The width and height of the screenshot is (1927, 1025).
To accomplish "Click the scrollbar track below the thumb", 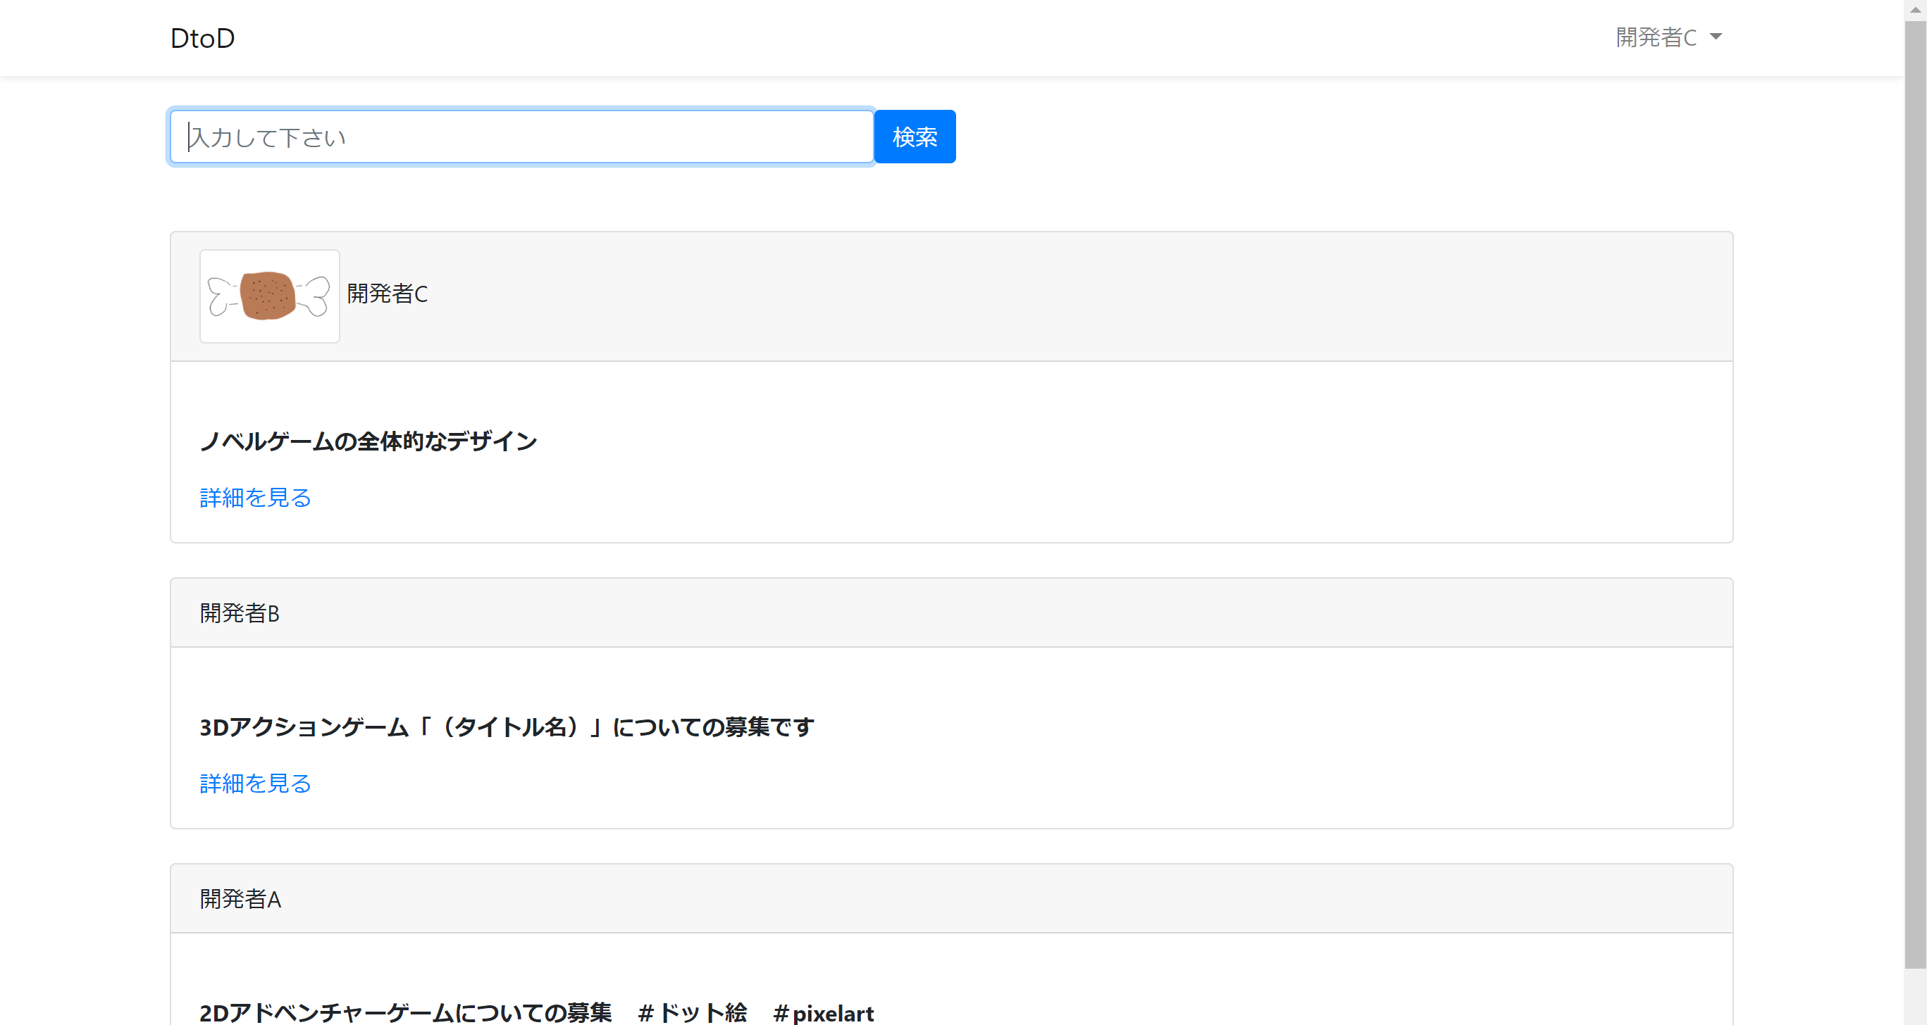I will (x=1915, y=998).
